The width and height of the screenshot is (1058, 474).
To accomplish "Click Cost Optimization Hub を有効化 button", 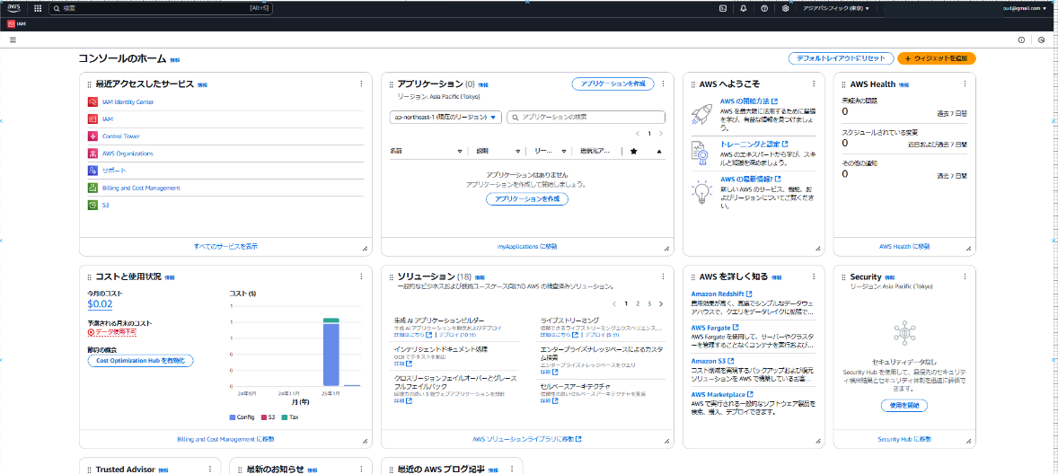I will 141,361.
